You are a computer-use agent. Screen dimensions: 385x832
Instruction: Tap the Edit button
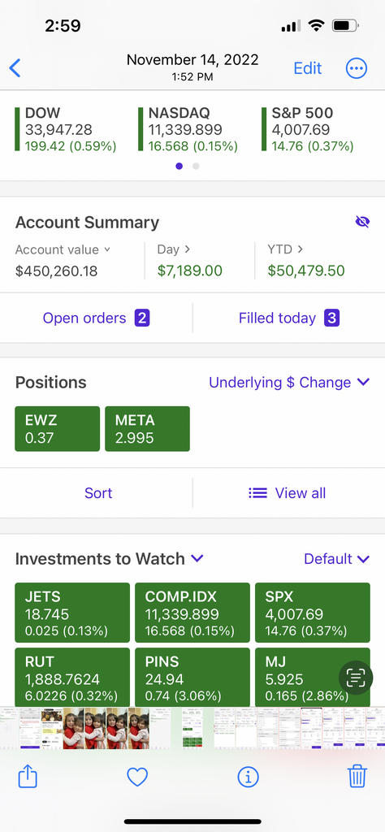tap(308, 68)
